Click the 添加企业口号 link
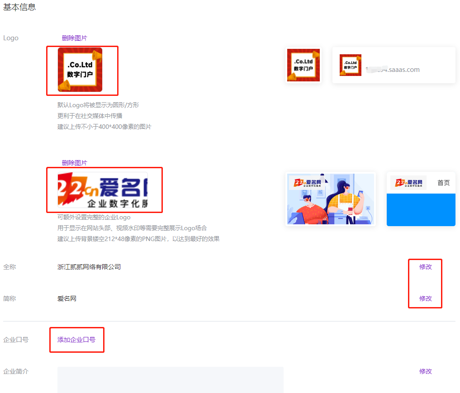Screen dimensions: 460x393 (76, 340)
